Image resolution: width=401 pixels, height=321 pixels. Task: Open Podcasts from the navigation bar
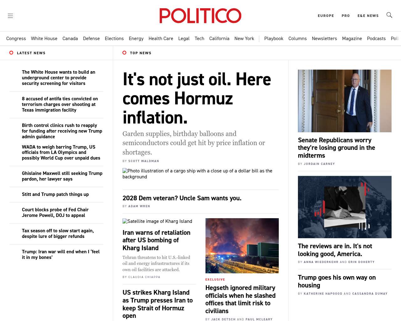tap(376, 39)
